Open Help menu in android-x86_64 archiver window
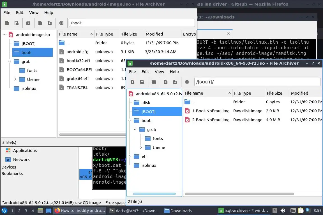 174,72
